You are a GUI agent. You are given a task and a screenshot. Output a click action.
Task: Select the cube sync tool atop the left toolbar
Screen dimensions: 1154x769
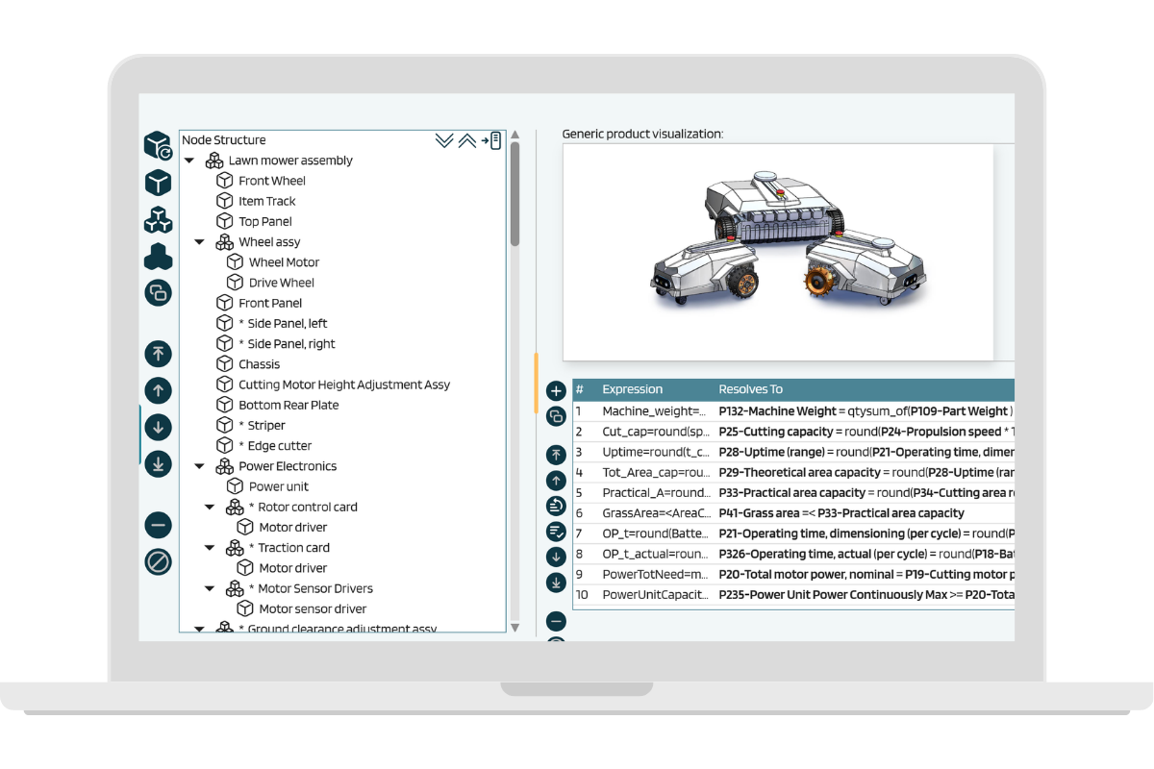[x=158, y=144]
